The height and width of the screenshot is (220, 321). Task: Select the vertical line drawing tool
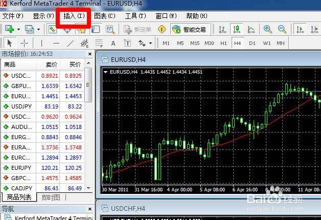click(x=41, y=43)
